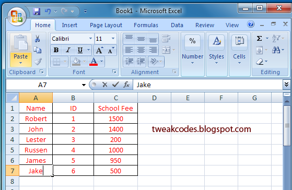Click Wrap Text icon
The height and width of the screenshot is (190, 292).
pos(166,38)
